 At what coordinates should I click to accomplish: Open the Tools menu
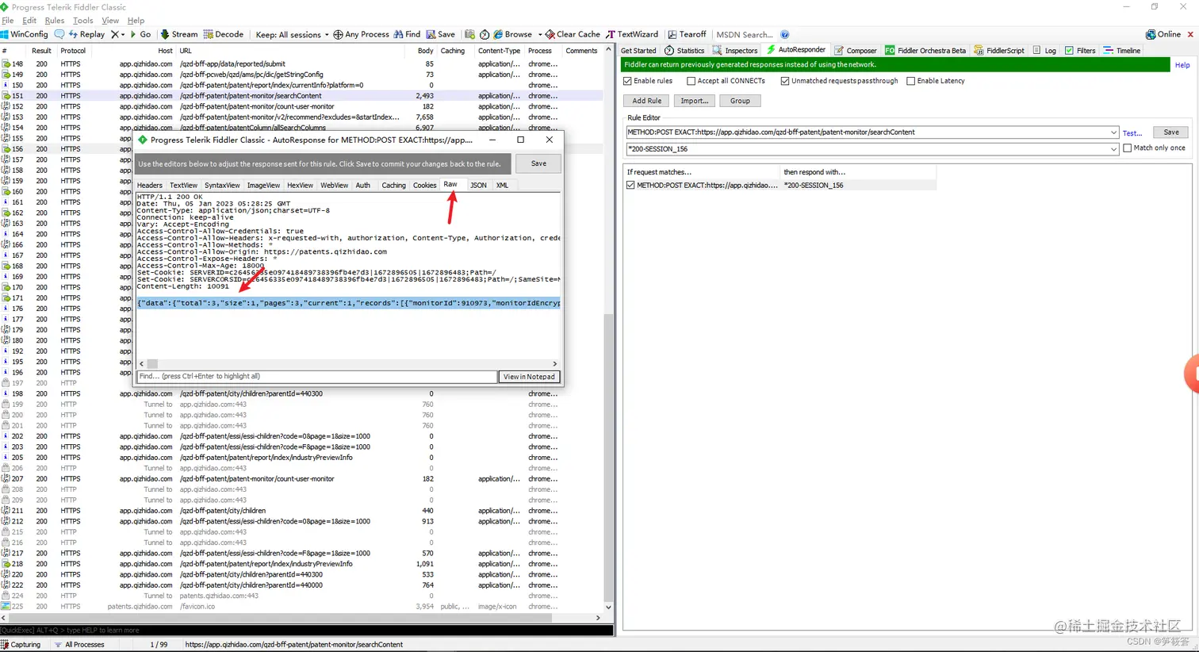coord(82,21)
